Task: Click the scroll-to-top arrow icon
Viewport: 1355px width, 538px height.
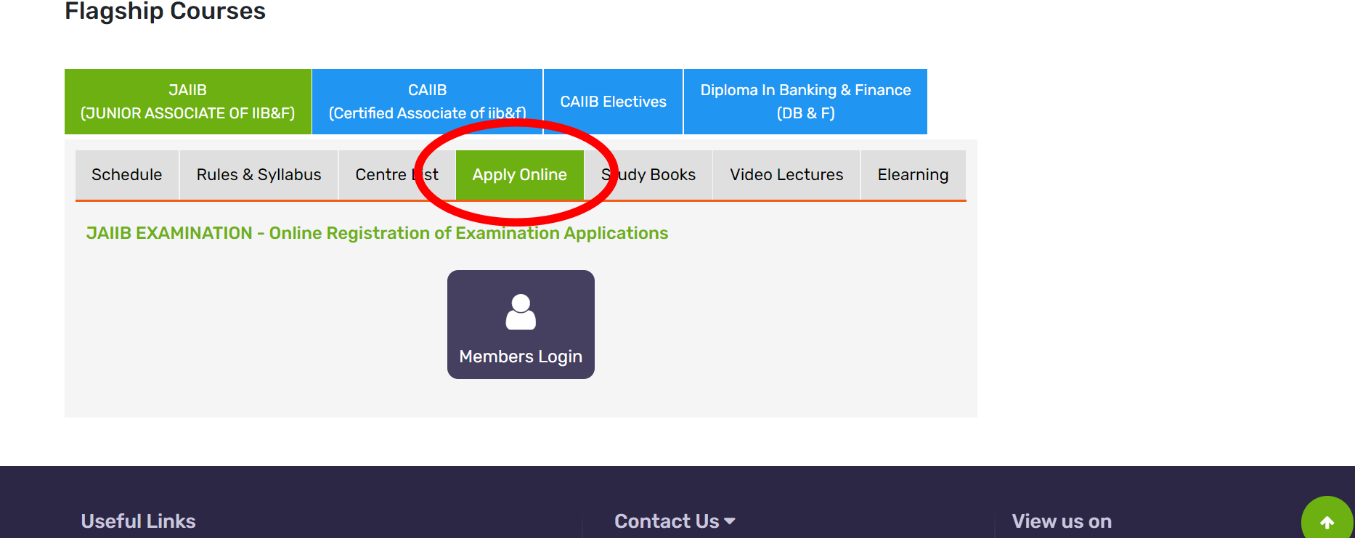Action: (1327, 522)
